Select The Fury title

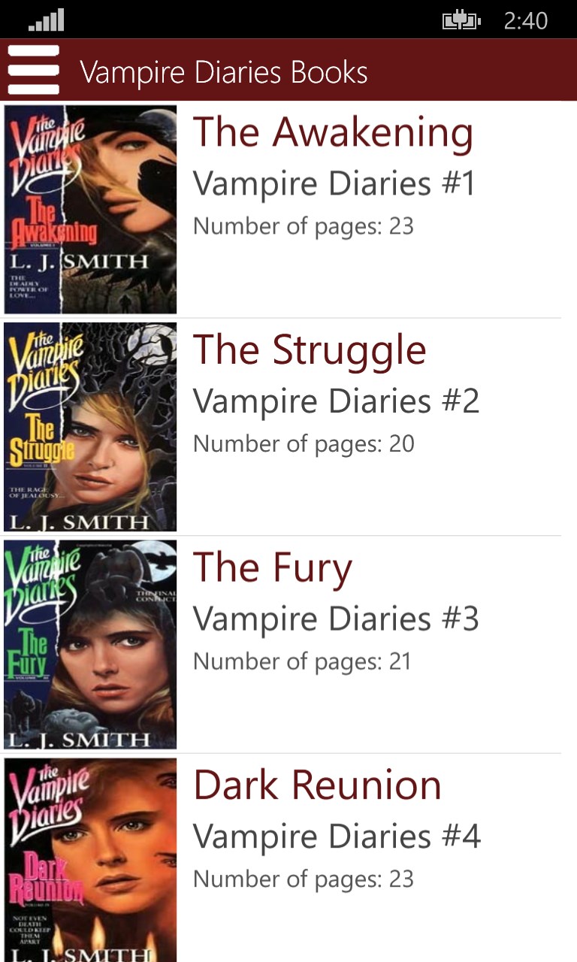point(273,570)
